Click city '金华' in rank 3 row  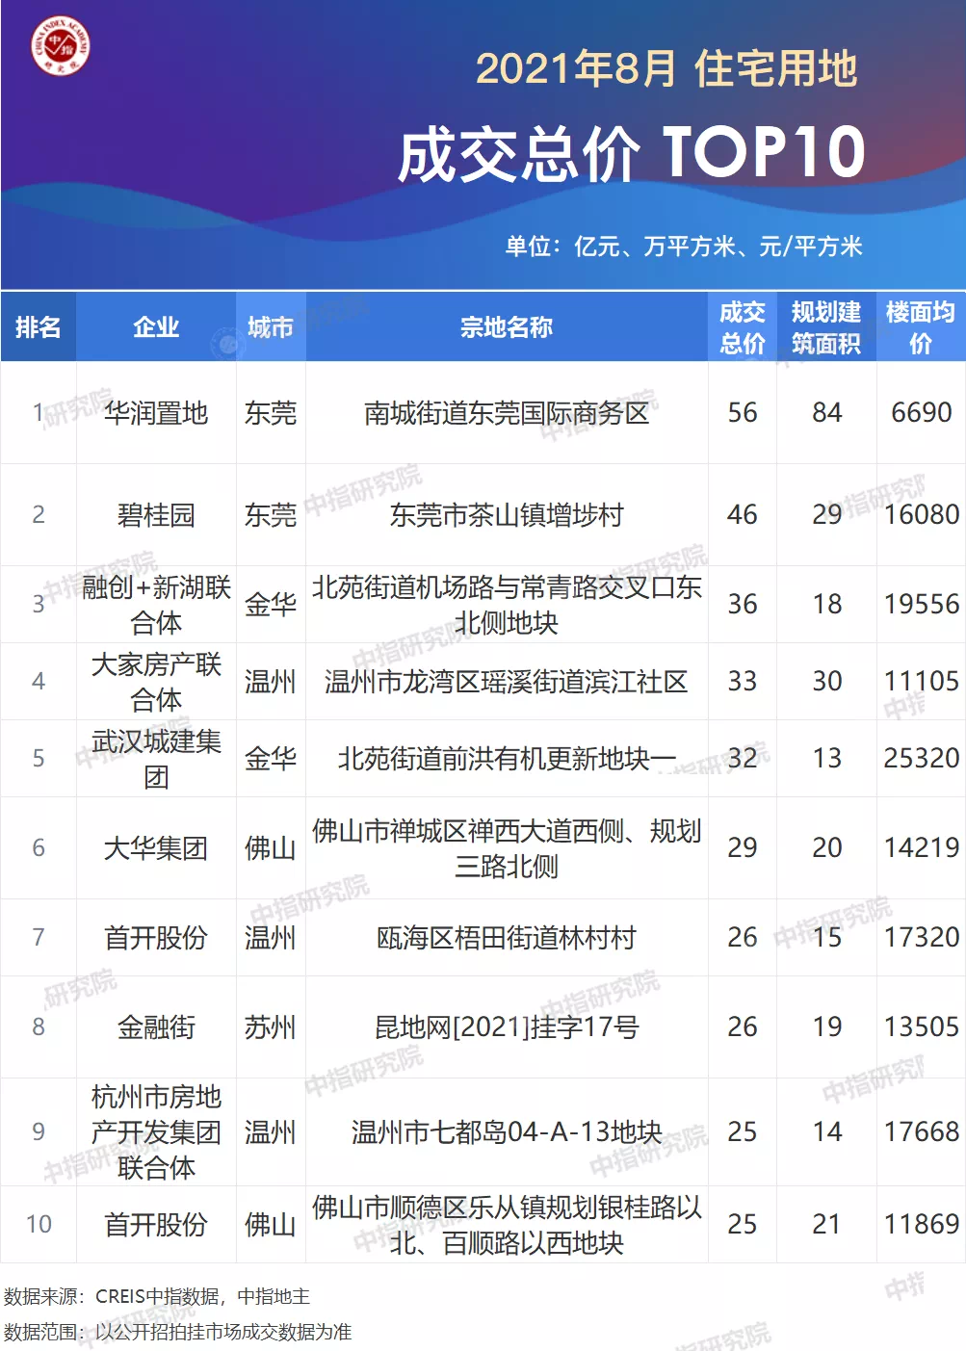271,605
